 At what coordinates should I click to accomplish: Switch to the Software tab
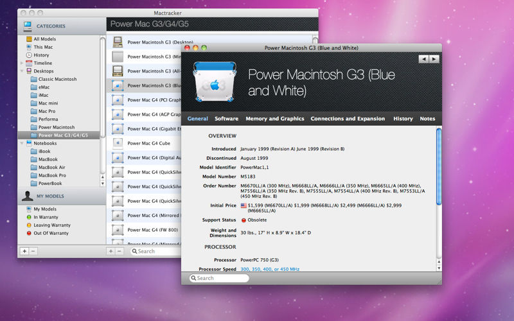tap(226, 119)
